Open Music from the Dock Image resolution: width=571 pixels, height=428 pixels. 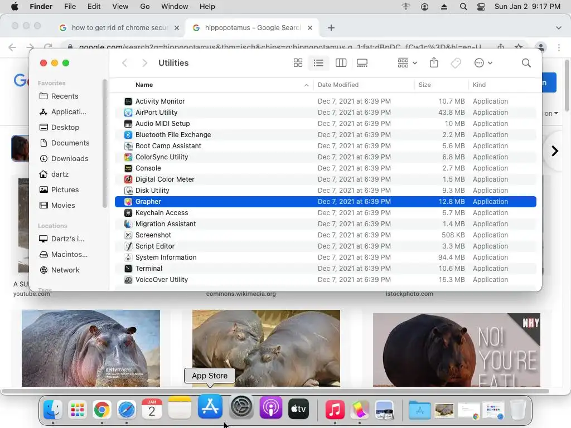tap(335, 408)
